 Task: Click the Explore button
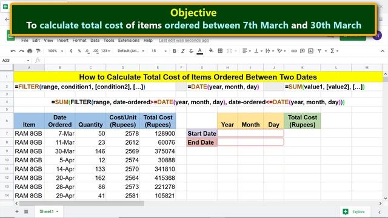355,212
